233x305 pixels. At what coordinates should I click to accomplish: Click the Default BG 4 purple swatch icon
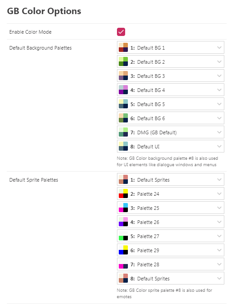click(x=123, y=90)
